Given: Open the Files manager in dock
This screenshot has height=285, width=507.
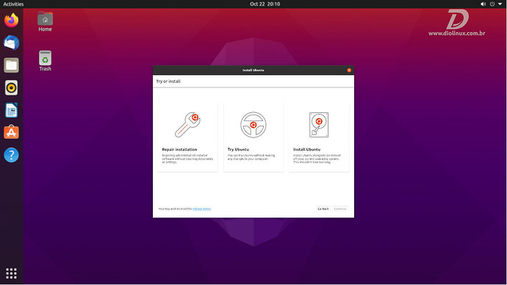Looking at the screenshot, I should click(11, 65).
